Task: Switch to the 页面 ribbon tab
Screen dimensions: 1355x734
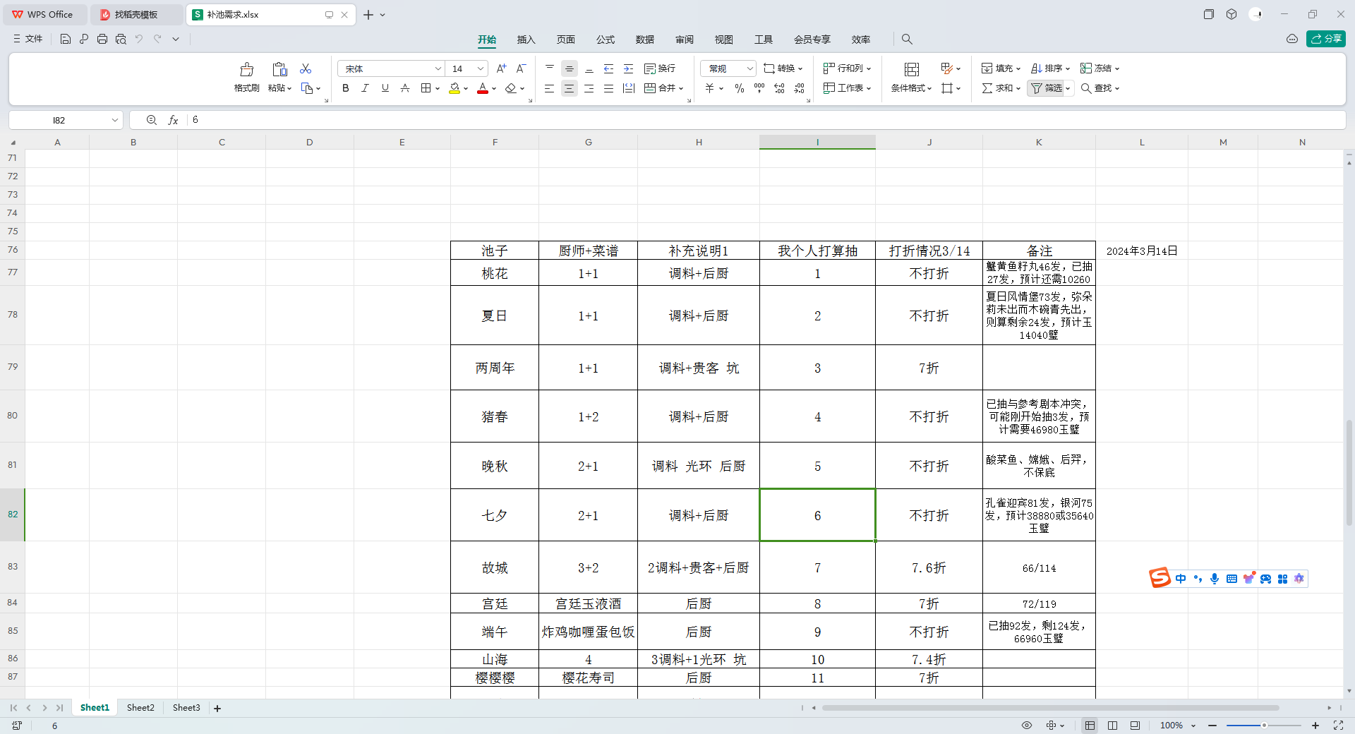Action: tap(566, 40)
